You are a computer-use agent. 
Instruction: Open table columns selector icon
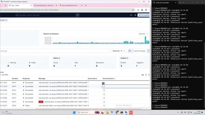pos(146,75)
